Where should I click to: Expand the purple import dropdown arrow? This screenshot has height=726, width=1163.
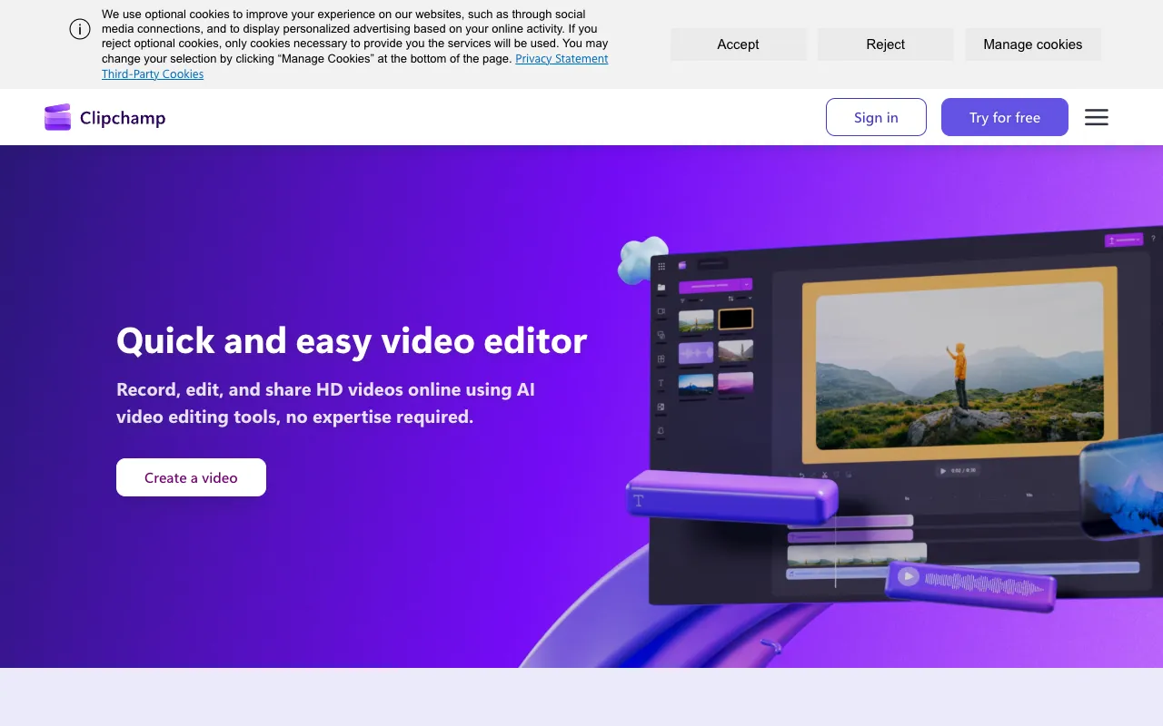[746, 285]
